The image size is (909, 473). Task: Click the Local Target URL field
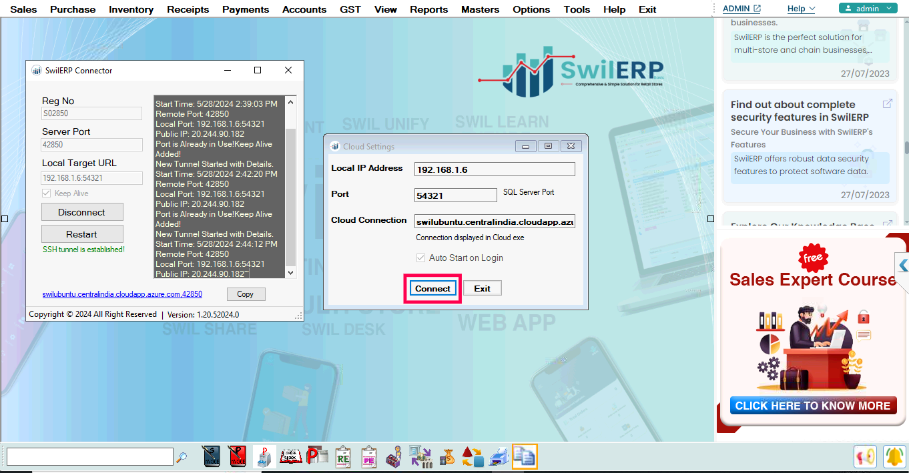92,178
